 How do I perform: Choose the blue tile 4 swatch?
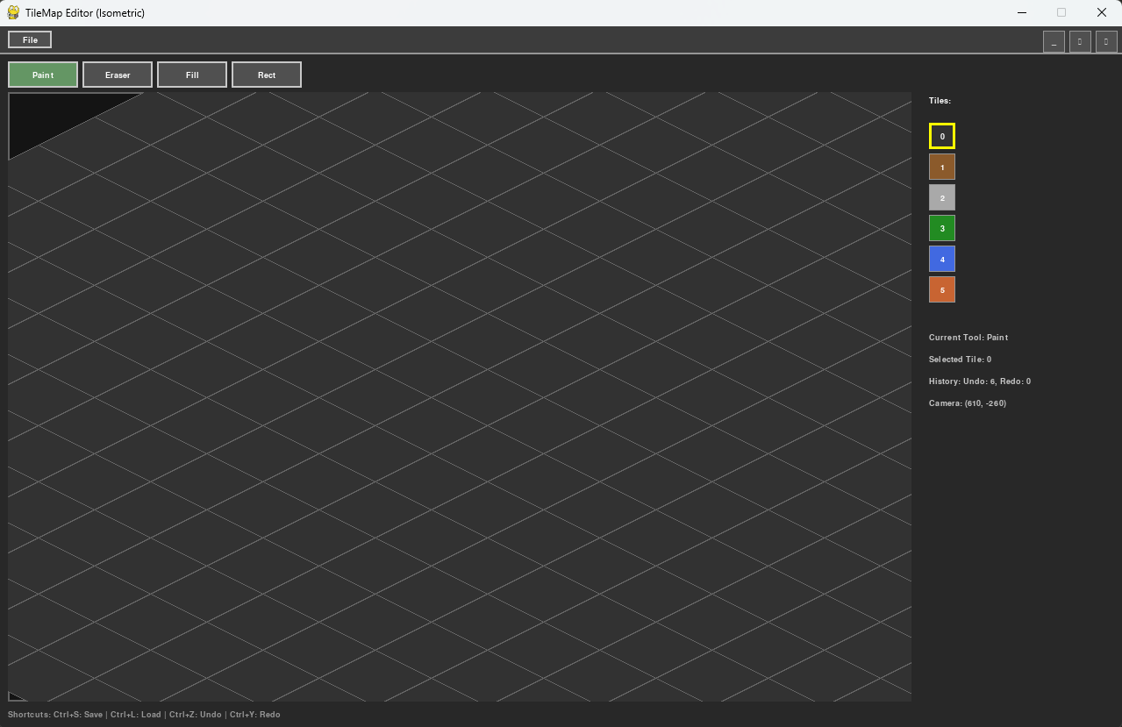pos(942,259)
